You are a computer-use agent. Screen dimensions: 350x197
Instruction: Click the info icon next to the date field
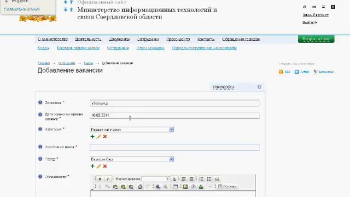40,114
